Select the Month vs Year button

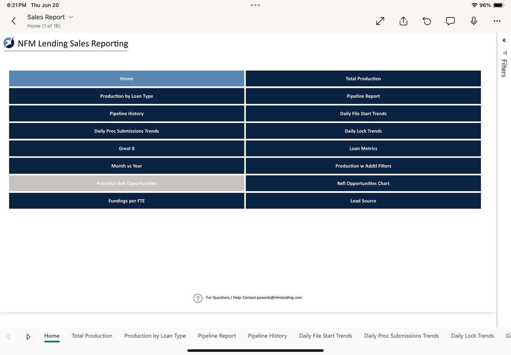[x=127, y=166]
